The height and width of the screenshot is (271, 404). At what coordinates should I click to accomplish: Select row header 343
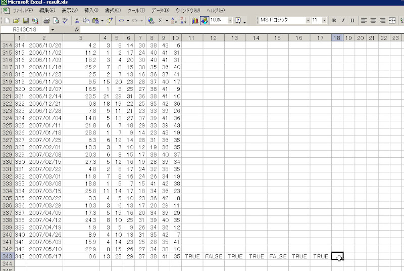click(x=7, y=256)
